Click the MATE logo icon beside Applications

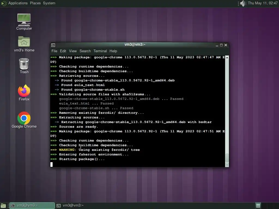4,3
